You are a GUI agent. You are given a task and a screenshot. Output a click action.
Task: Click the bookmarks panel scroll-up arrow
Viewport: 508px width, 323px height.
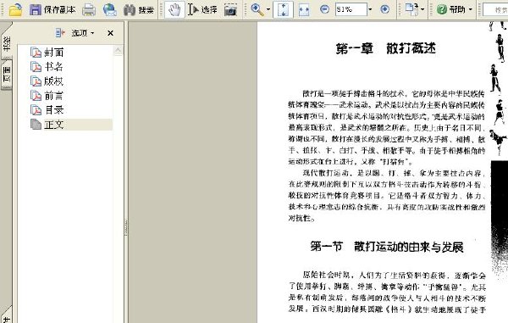point(118,51)
